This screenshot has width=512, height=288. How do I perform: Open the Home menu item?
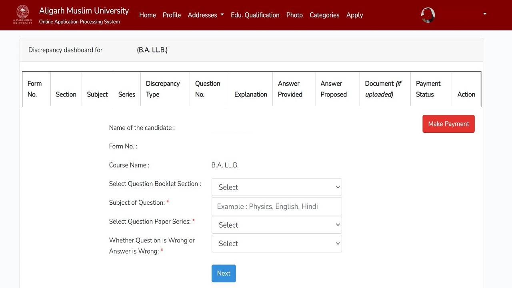coord(147,15)
